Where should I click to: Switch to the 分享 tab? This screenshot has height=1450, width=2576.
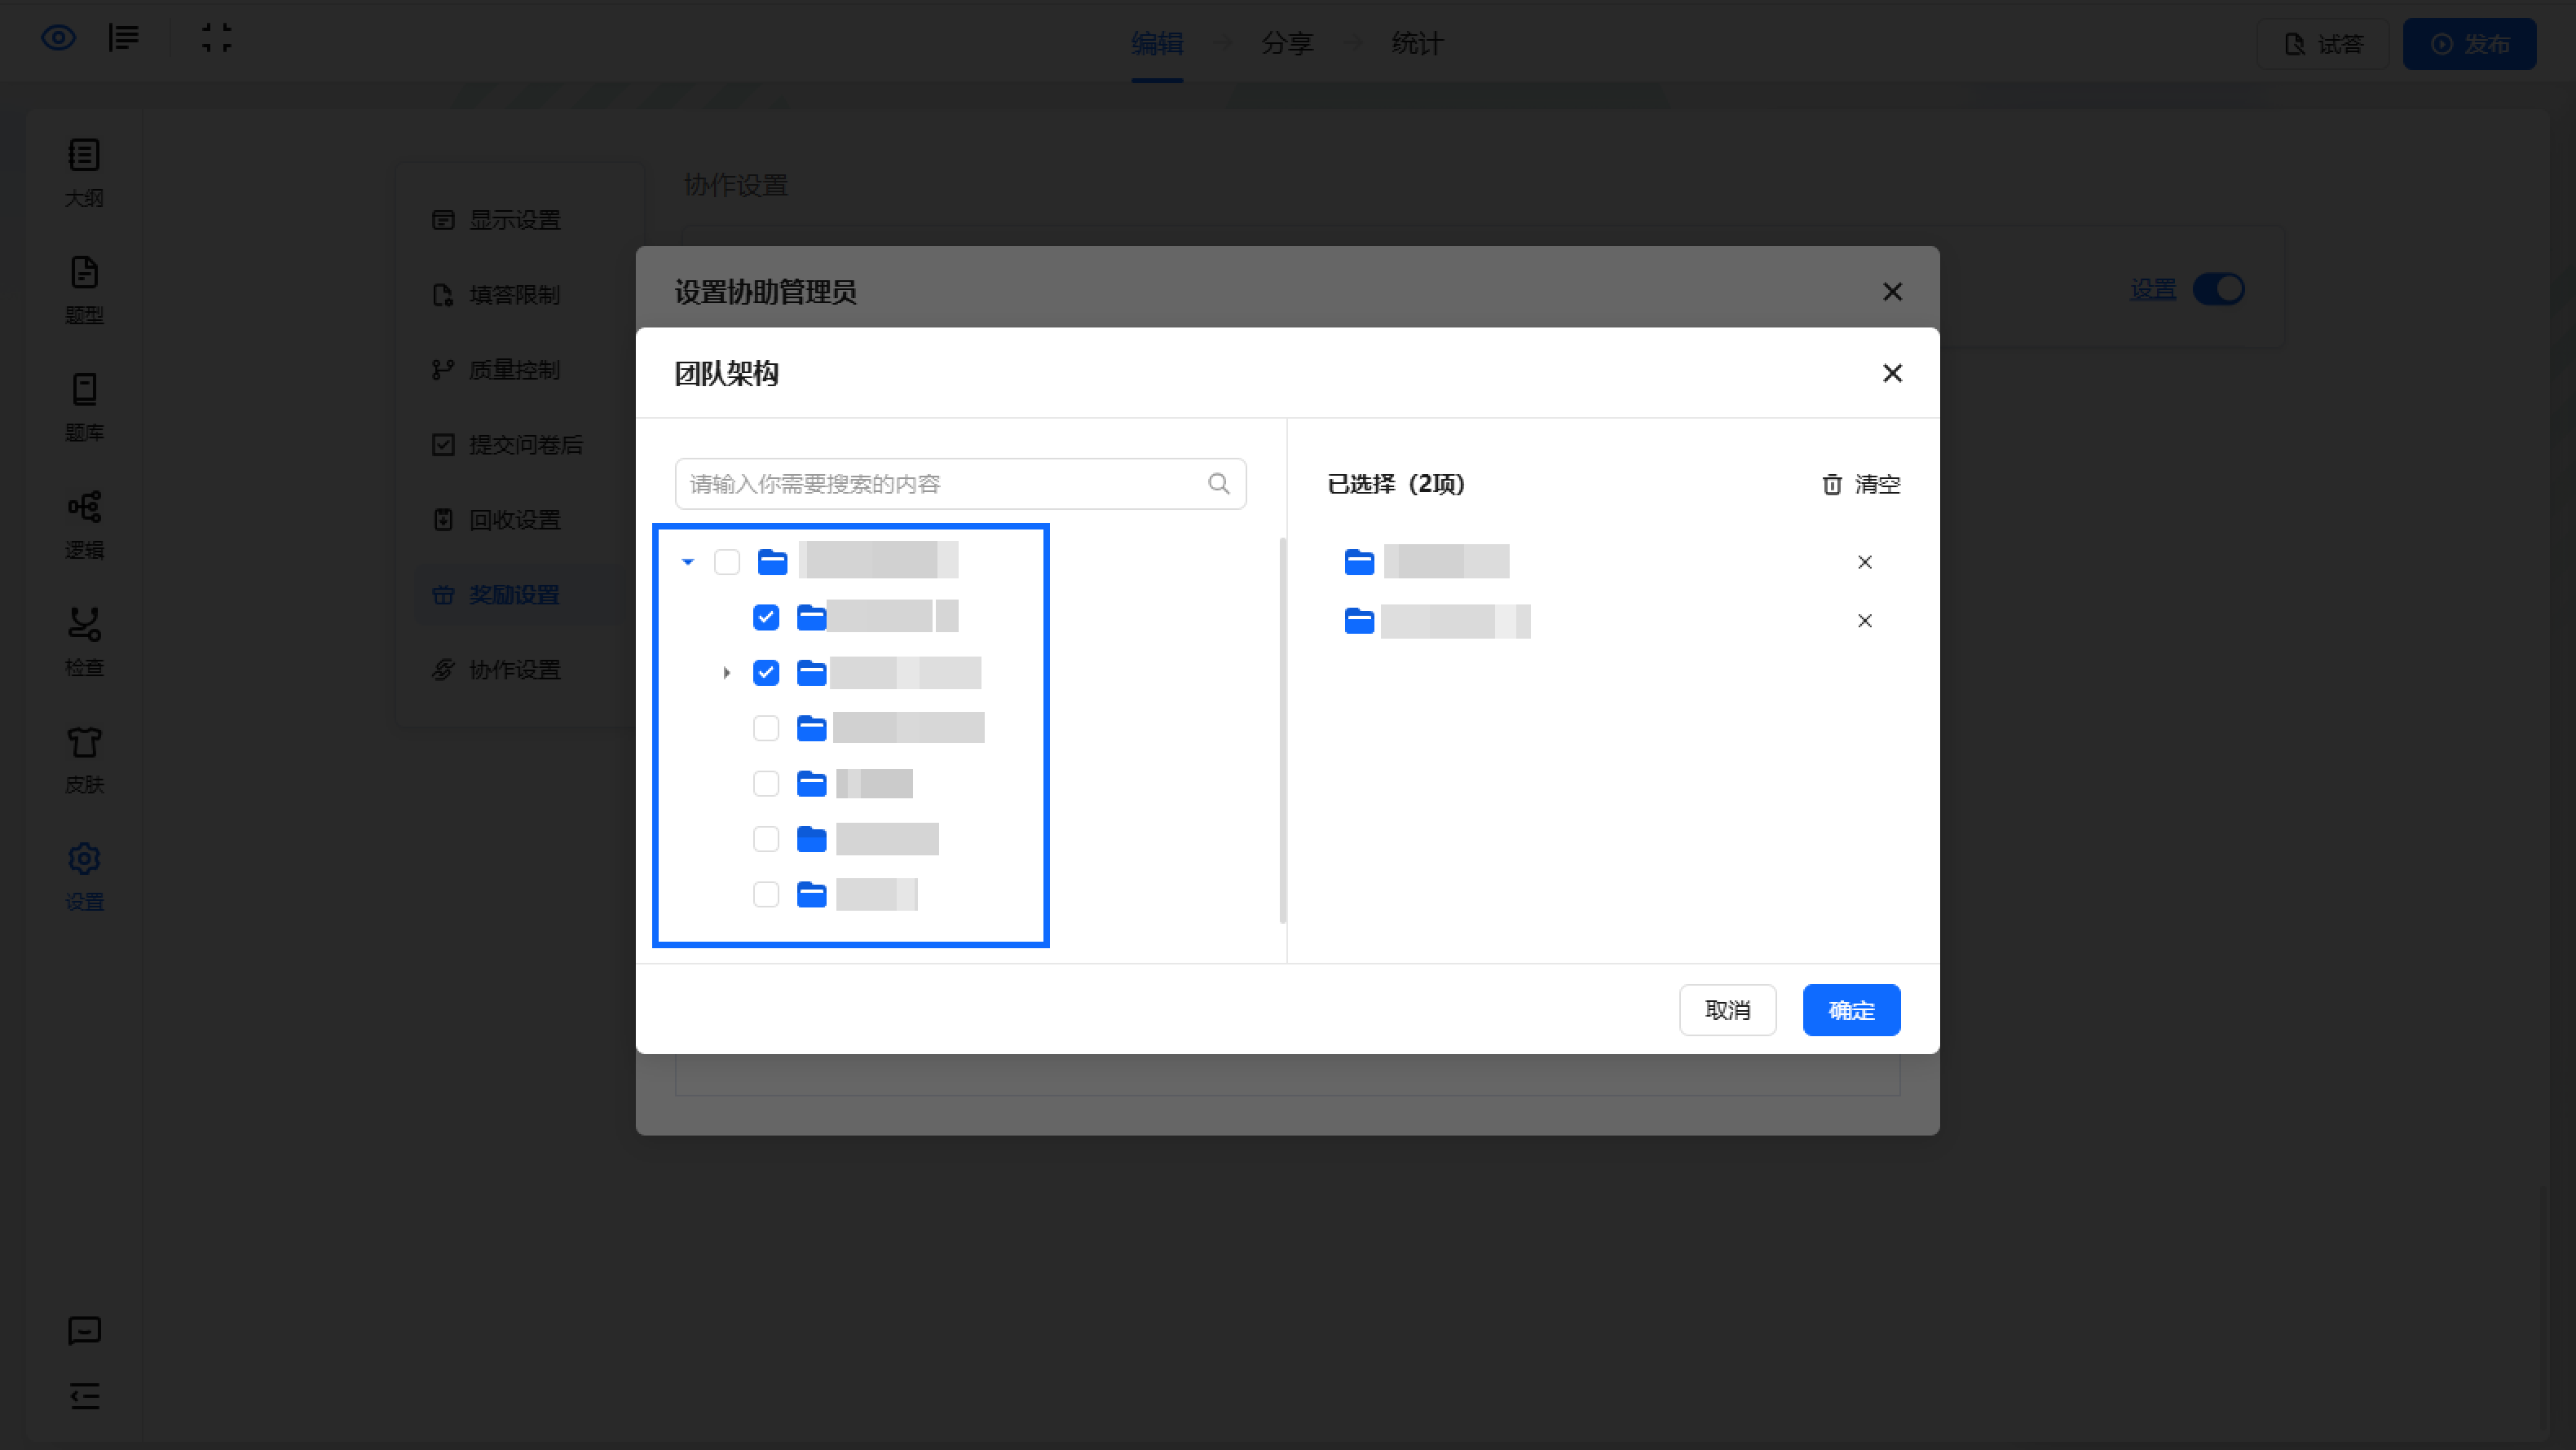(x=1287, y=43)
